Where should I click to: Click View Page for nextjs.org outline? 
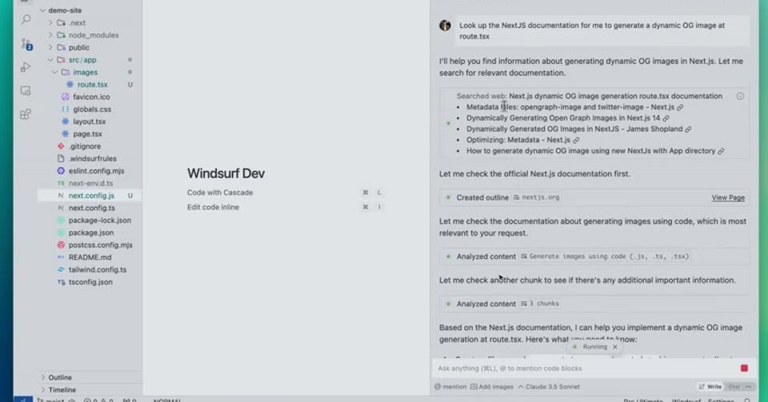coord(728,197)
